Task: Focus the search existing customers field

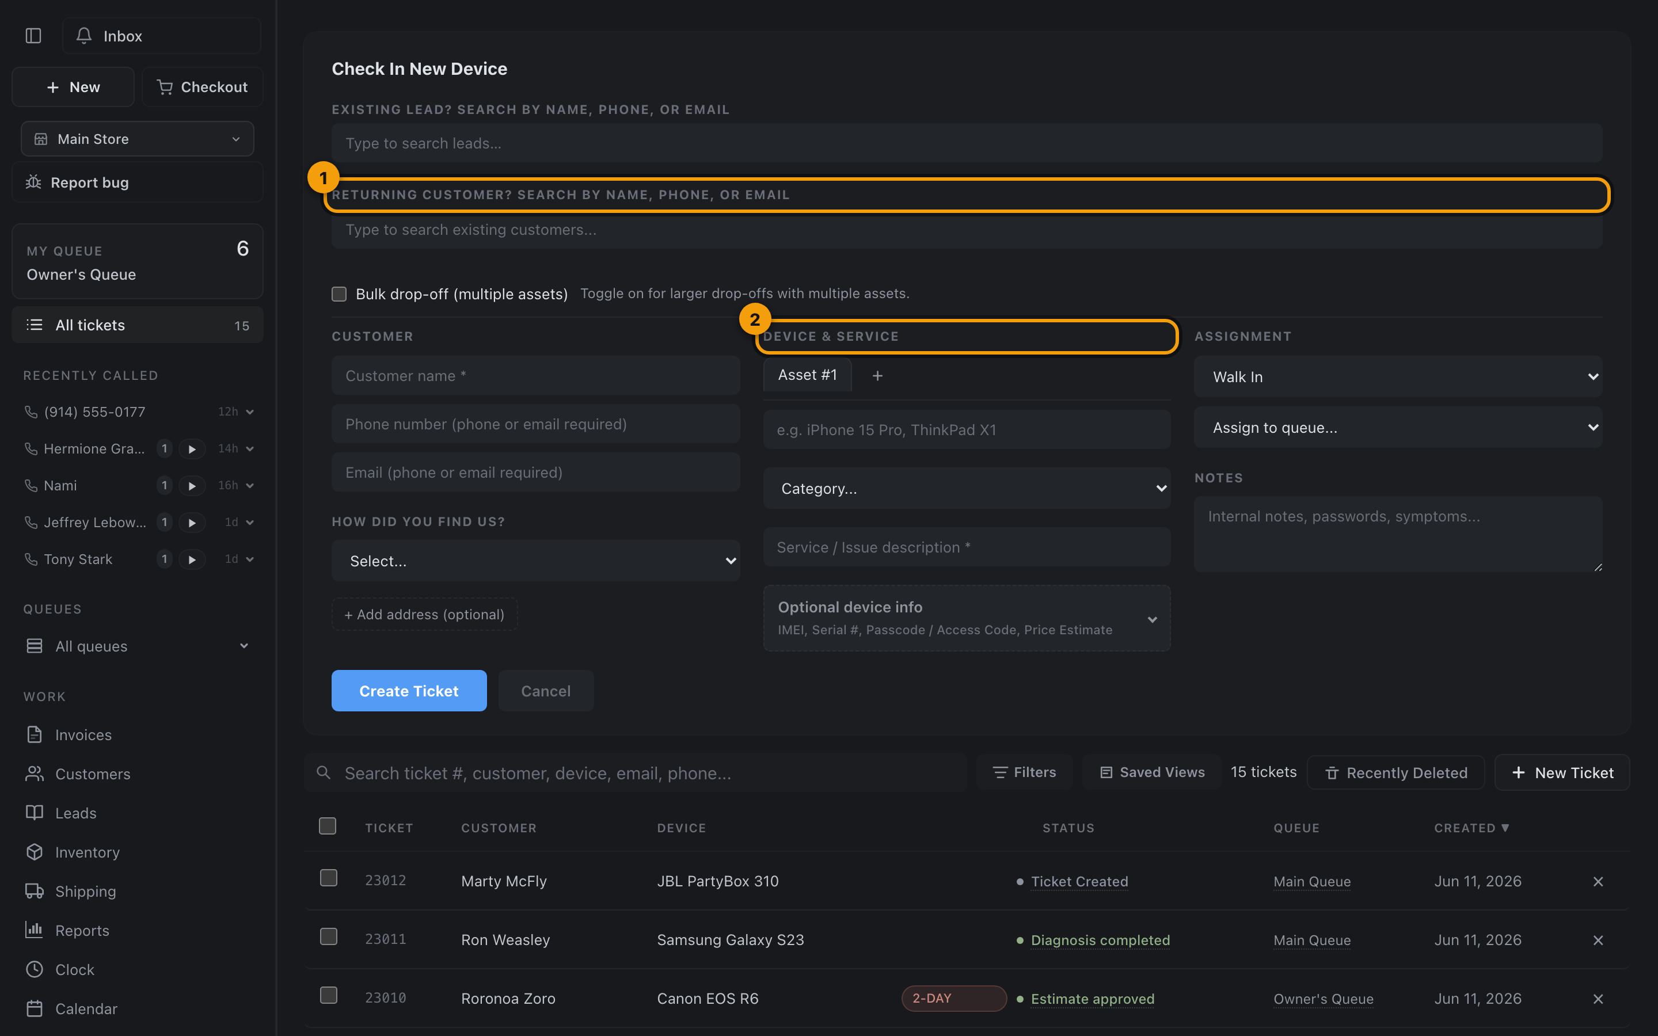Action: [967, 230]
